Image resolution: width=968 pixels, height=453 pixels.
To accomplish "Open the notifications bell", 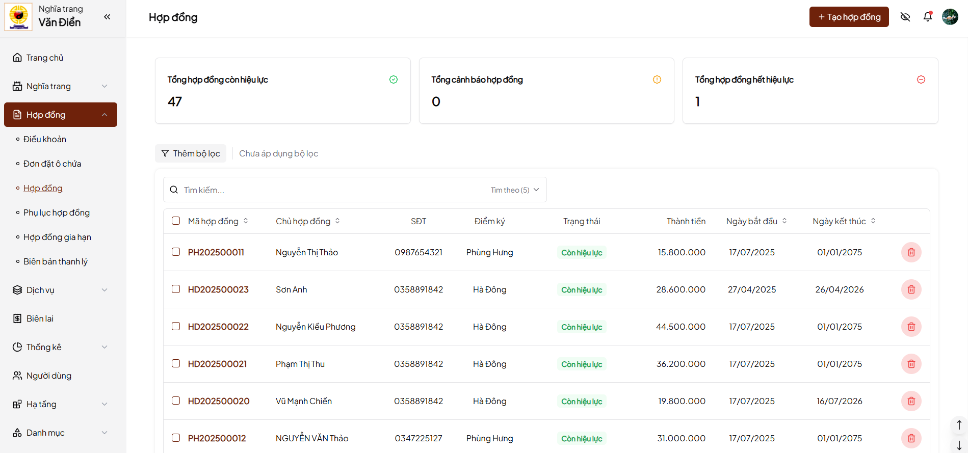I will (x=928, y=17).
